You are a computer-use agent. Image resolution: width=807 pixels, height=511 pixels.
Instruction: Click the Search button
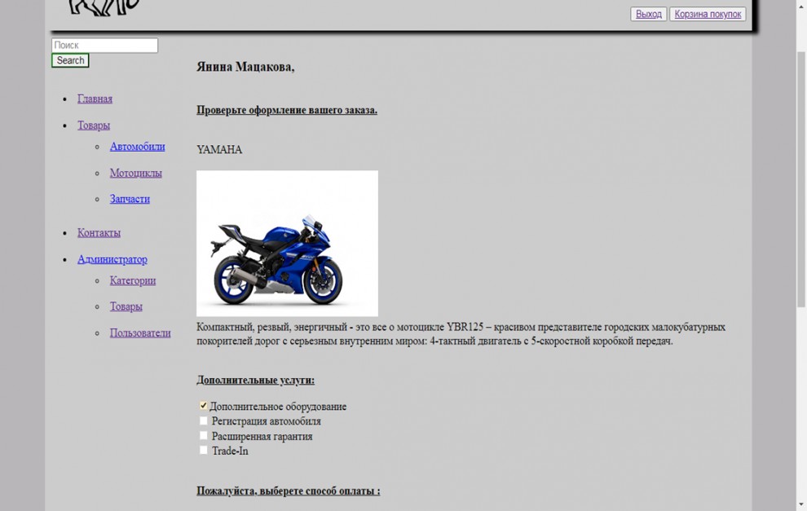[x=70, y=60]
